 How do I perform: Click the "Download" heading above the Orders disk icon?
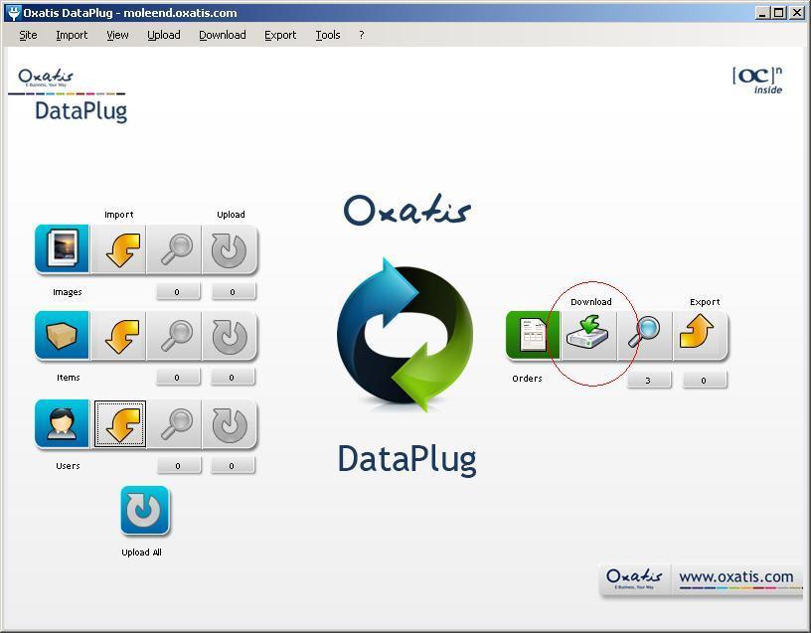(x=591, y=302)
